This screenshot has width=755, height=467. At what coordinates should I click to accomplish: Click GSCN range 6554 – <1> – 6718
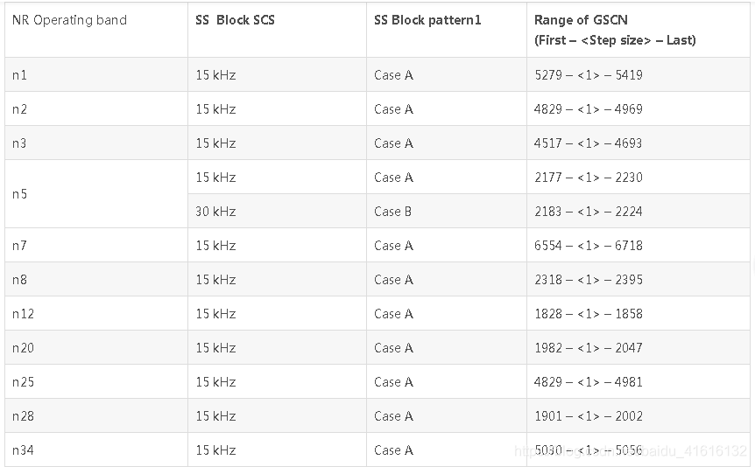point(588,246)
